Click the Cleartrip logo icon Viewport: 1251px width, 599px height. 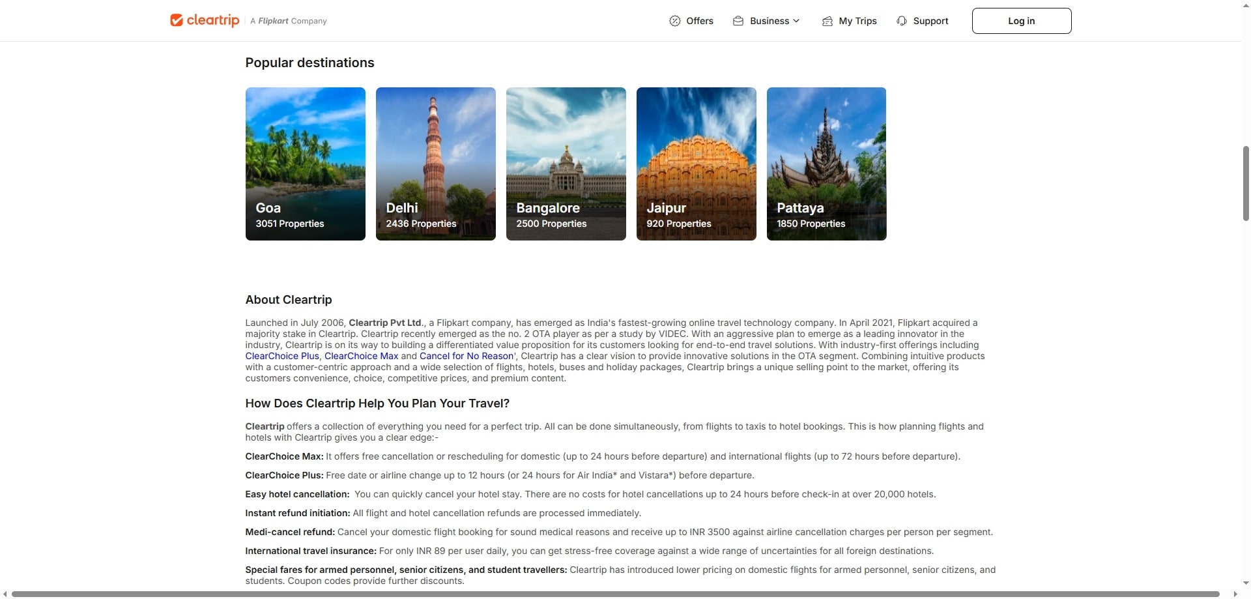coord(177,21)
